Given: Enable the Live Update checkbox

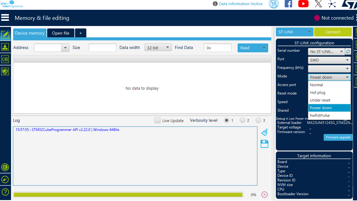Looking at the screenshot, I should (x=157, y=121).
